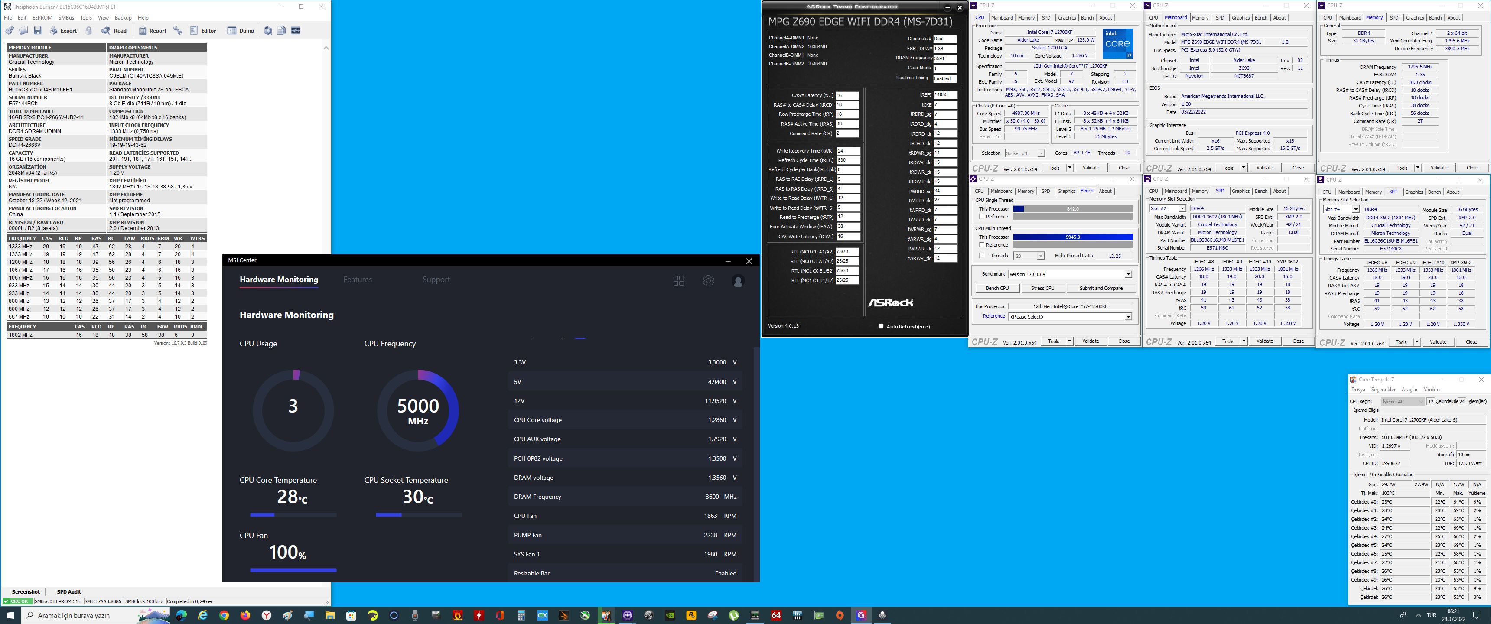Image resolution: width=1491 pixels, height=624 pixels.
Task: Open İşlemci #0 dropdown in Core Temp
Action: (x=1403, y=401)
